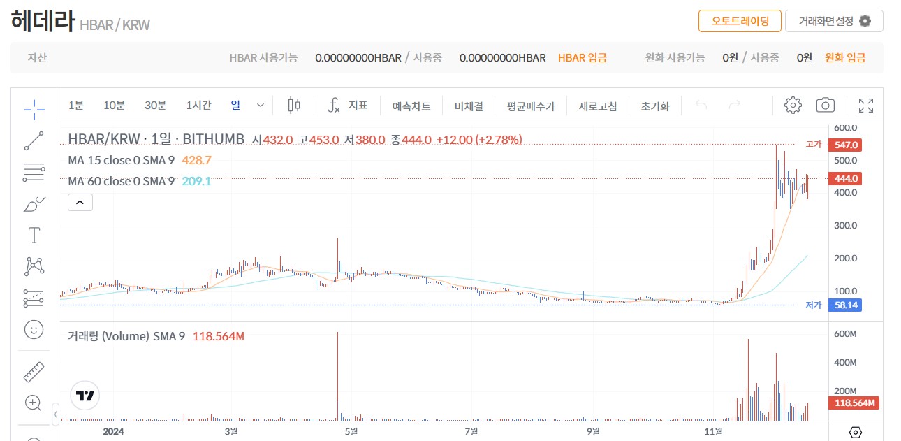
Task: Click the 547.0 high price label
Action: 844,145
